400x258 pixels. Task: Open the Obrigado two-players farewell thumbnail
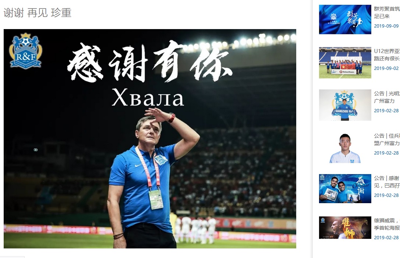click(345, 188)
